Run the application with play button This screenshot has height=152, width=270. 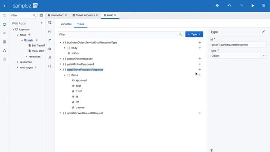(x=253, y=5)
